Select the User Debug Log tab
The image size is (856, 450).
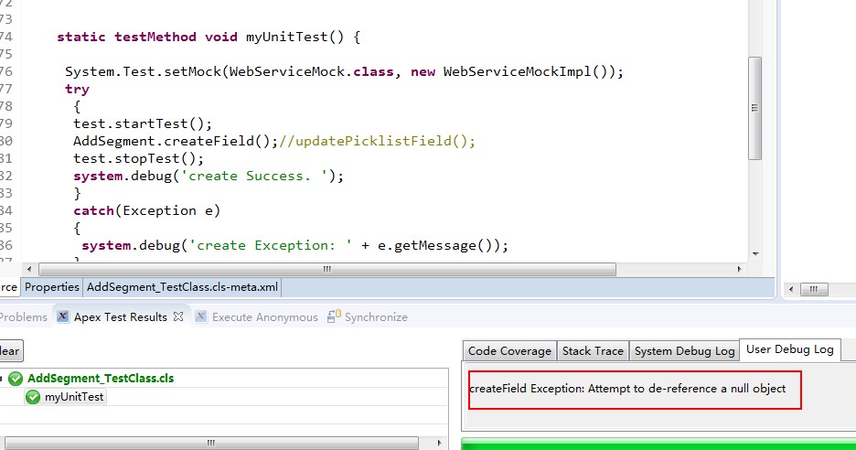[789, 349]
